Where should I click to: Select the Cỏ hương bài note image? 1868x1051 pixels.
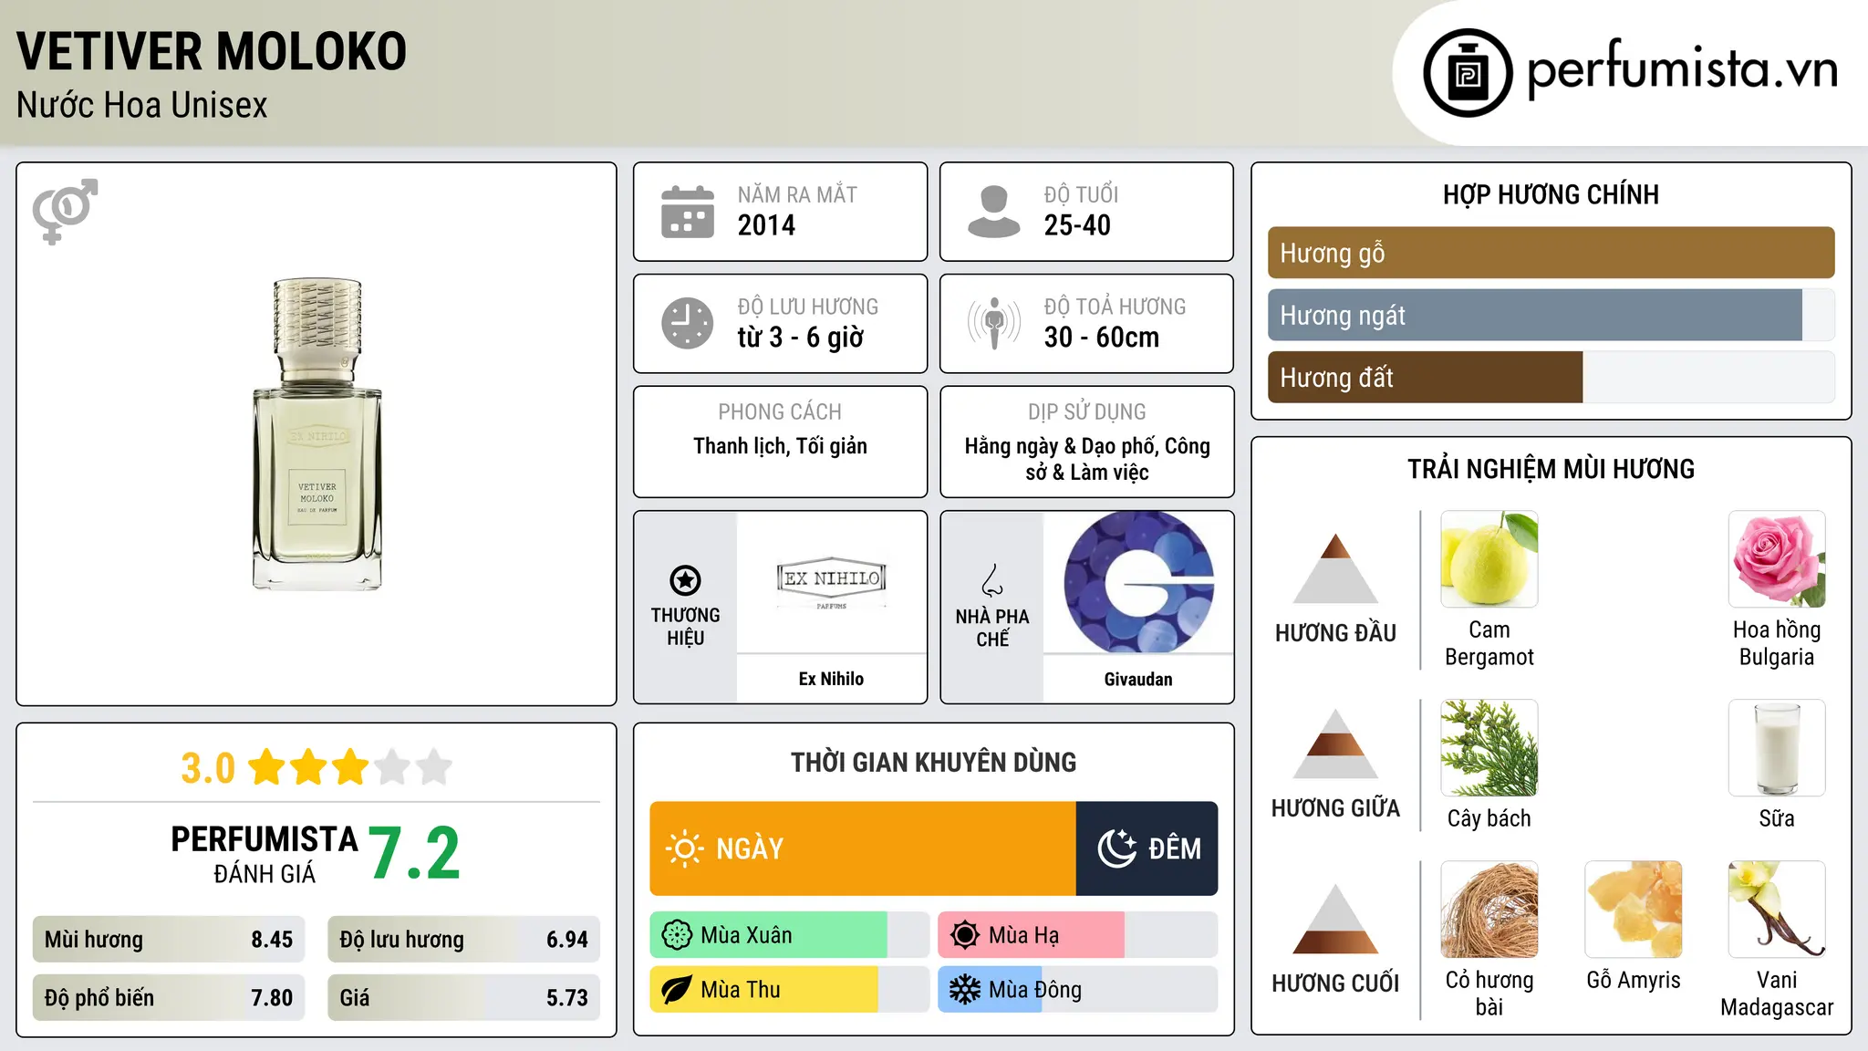(x=1489, y=910)
